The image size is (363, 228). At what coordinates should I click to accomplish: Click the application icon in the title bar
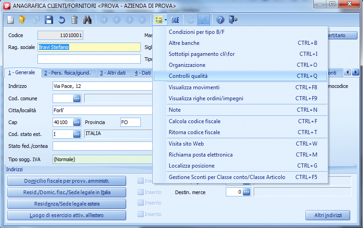click(7, 5)
